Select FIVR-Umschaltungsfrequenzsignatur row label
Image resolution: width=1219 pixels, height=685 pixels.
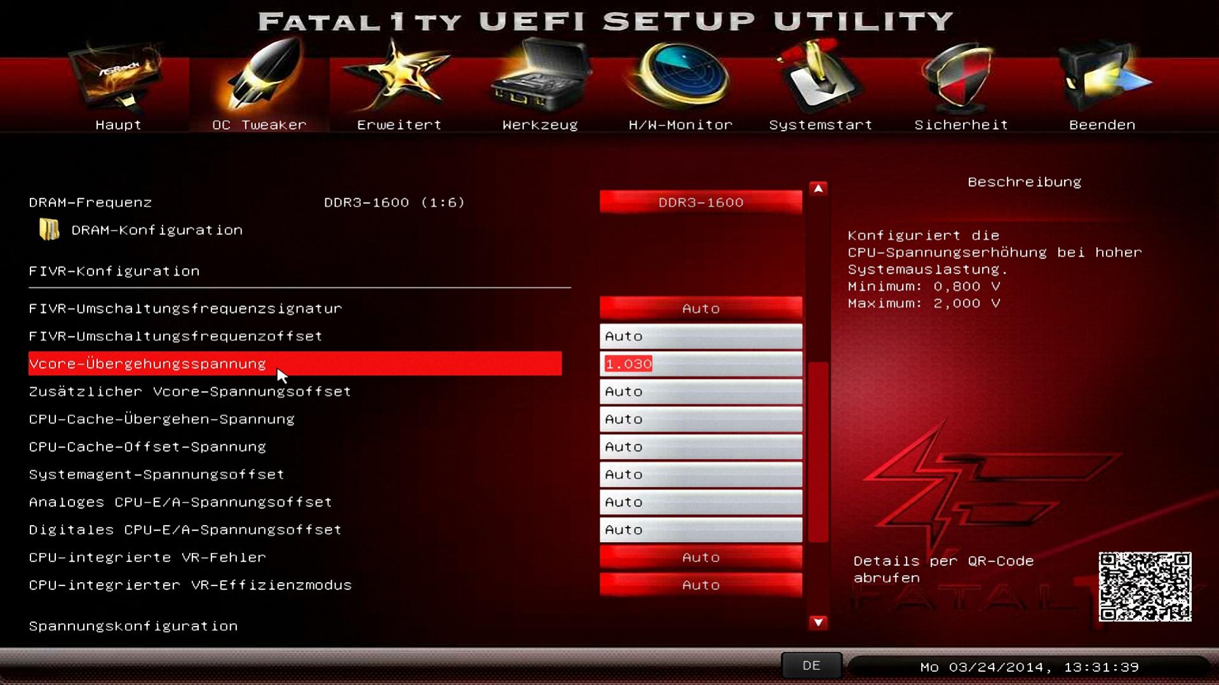(185, 308)
